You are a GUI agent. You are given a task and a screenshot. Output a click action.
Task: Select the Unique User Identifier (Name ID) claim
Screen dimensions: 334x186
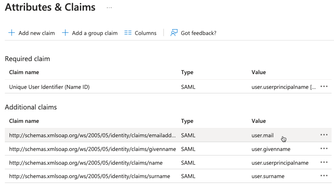(x=49, y=87)
